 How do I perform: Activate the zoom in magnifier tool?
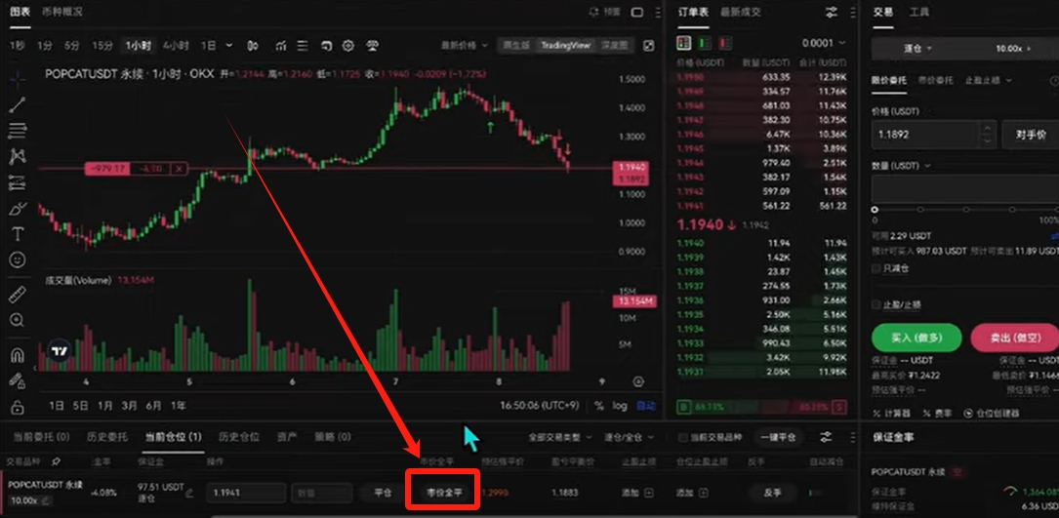click(x=19, y=320)
